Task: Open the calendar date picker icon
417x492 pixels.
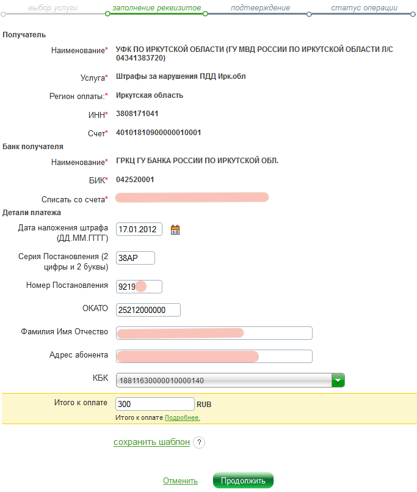Action: click(x=175, y=230)
